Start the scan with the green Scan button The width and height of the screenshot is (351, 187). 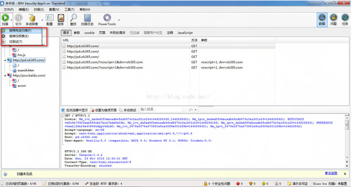coord(5,20)
